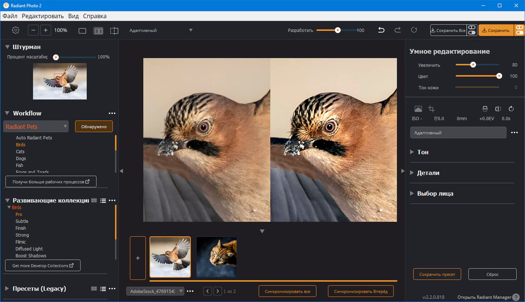Enable split compare view mode
Screen dimensions: 525x302
pyautogui.click(x=114, y=31)
